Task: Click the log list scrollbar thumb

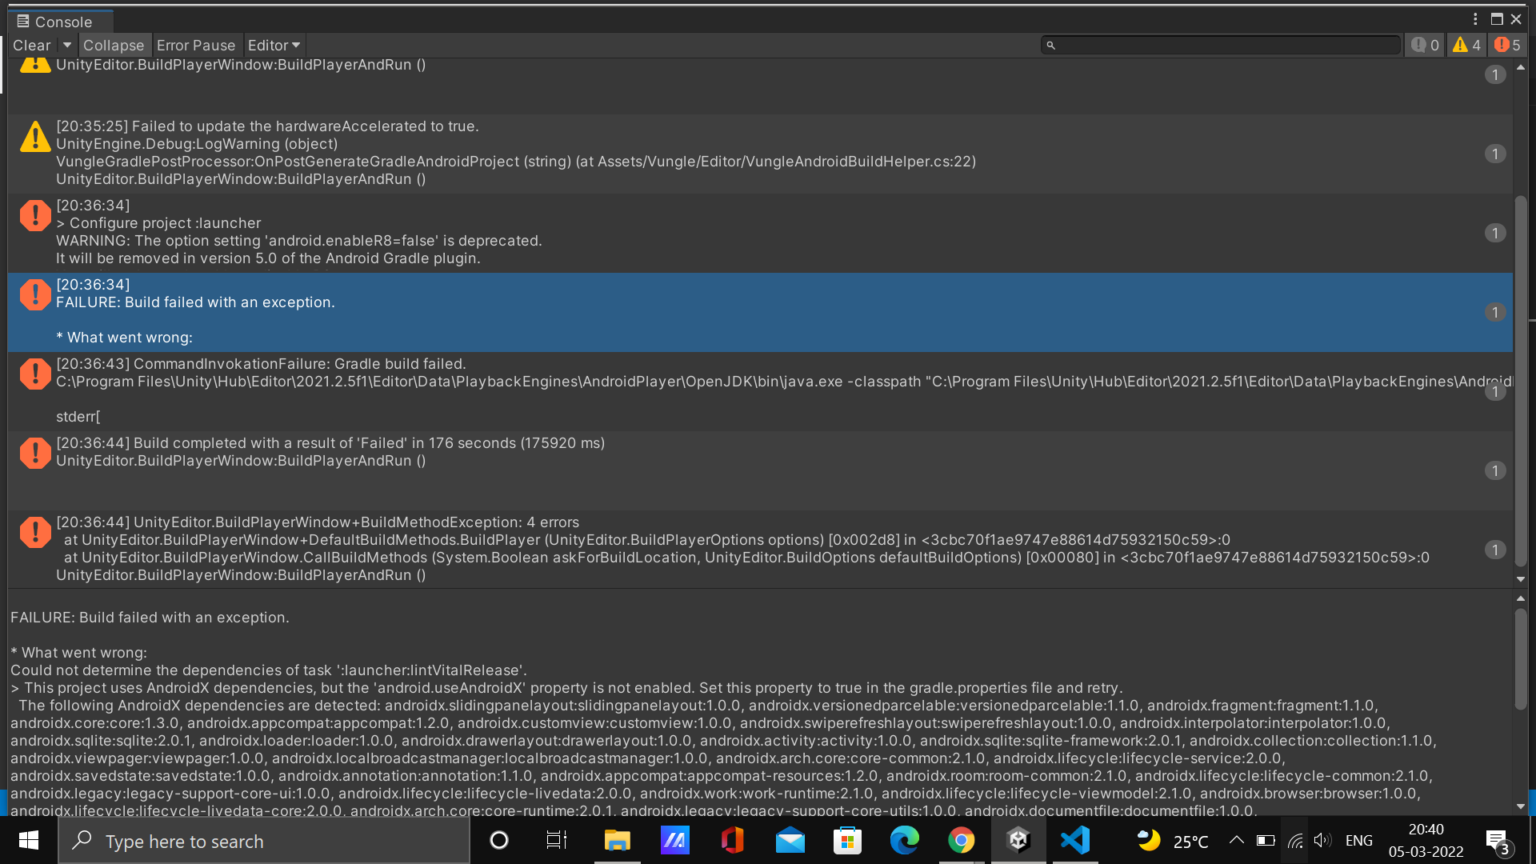Action: [1521, 382]
